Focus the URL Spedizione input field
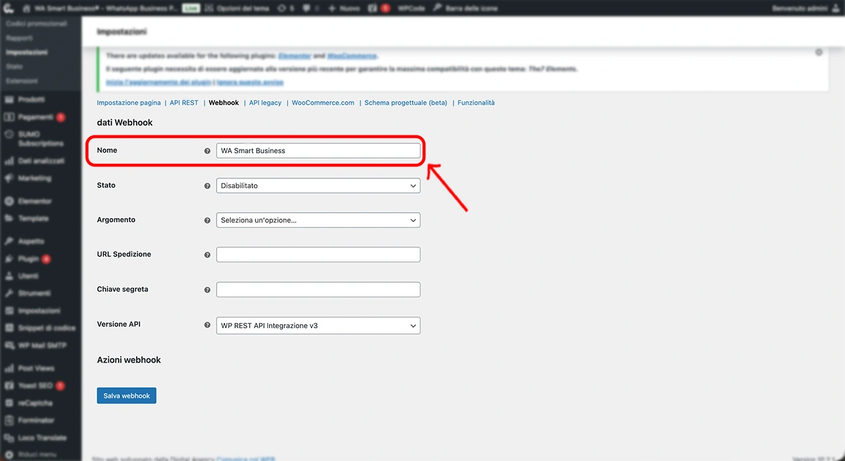 (318, 255)
